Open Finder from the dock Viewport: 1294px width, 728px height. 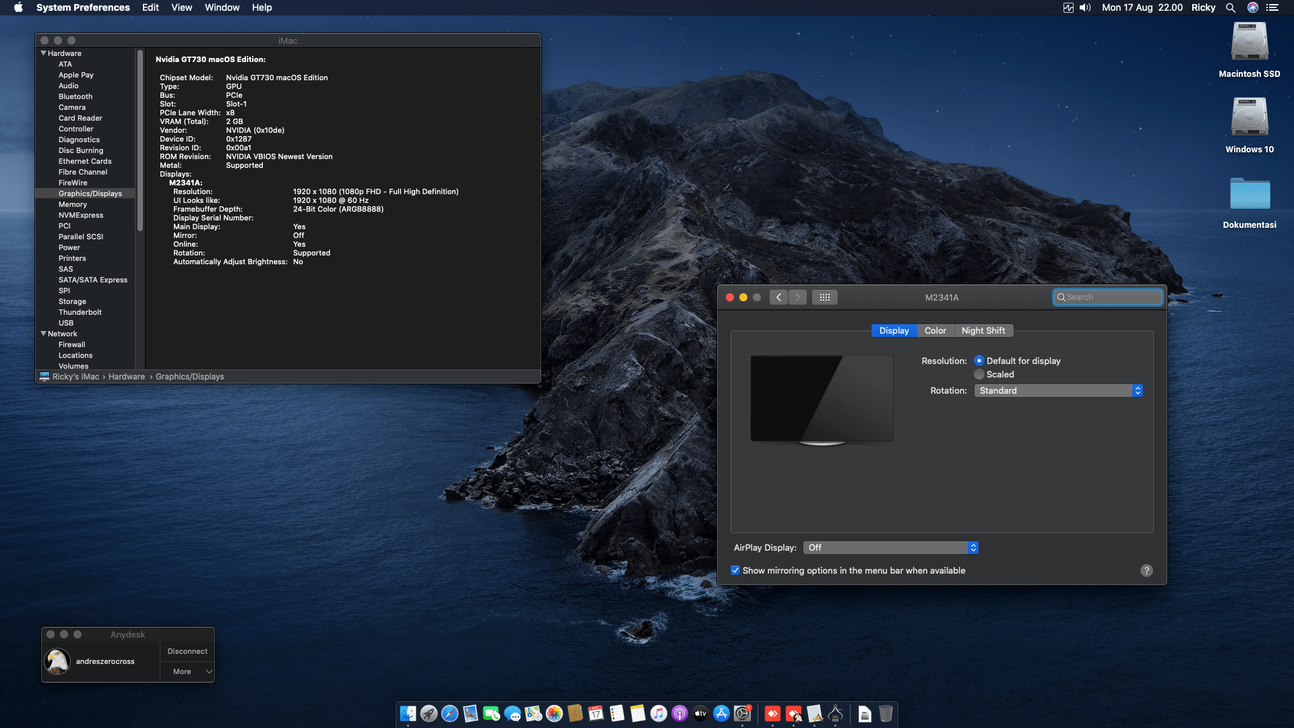pyautogui.click(x=408, y=713)
